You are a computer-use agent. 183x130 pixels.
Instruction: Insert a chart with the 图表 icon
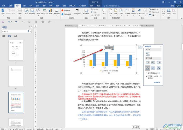[x=51, y=12]
